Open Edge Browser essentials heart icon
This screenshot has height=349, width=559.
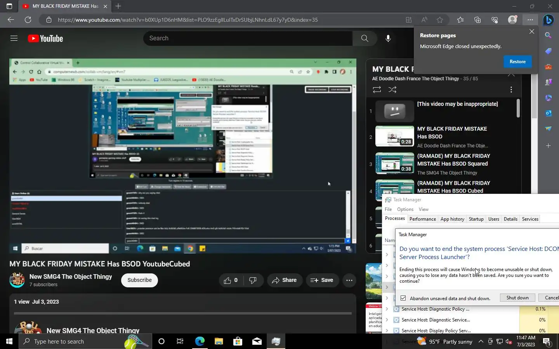point(495,20)
